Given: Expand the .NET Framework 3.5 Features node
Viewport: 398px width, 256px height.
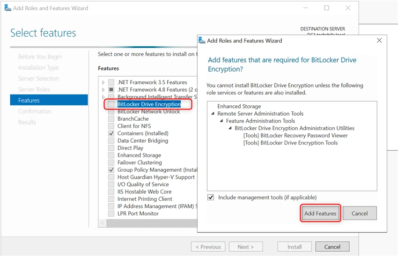Looking at the screenshot, I should (103, 82).
